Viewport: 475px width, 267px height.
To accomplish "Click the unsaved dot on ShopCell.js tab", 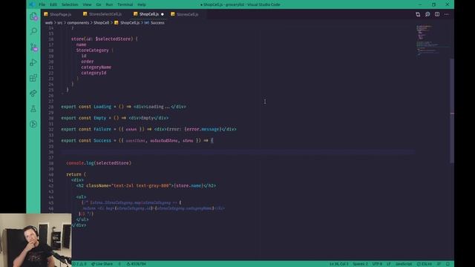I will pos(163,14).
